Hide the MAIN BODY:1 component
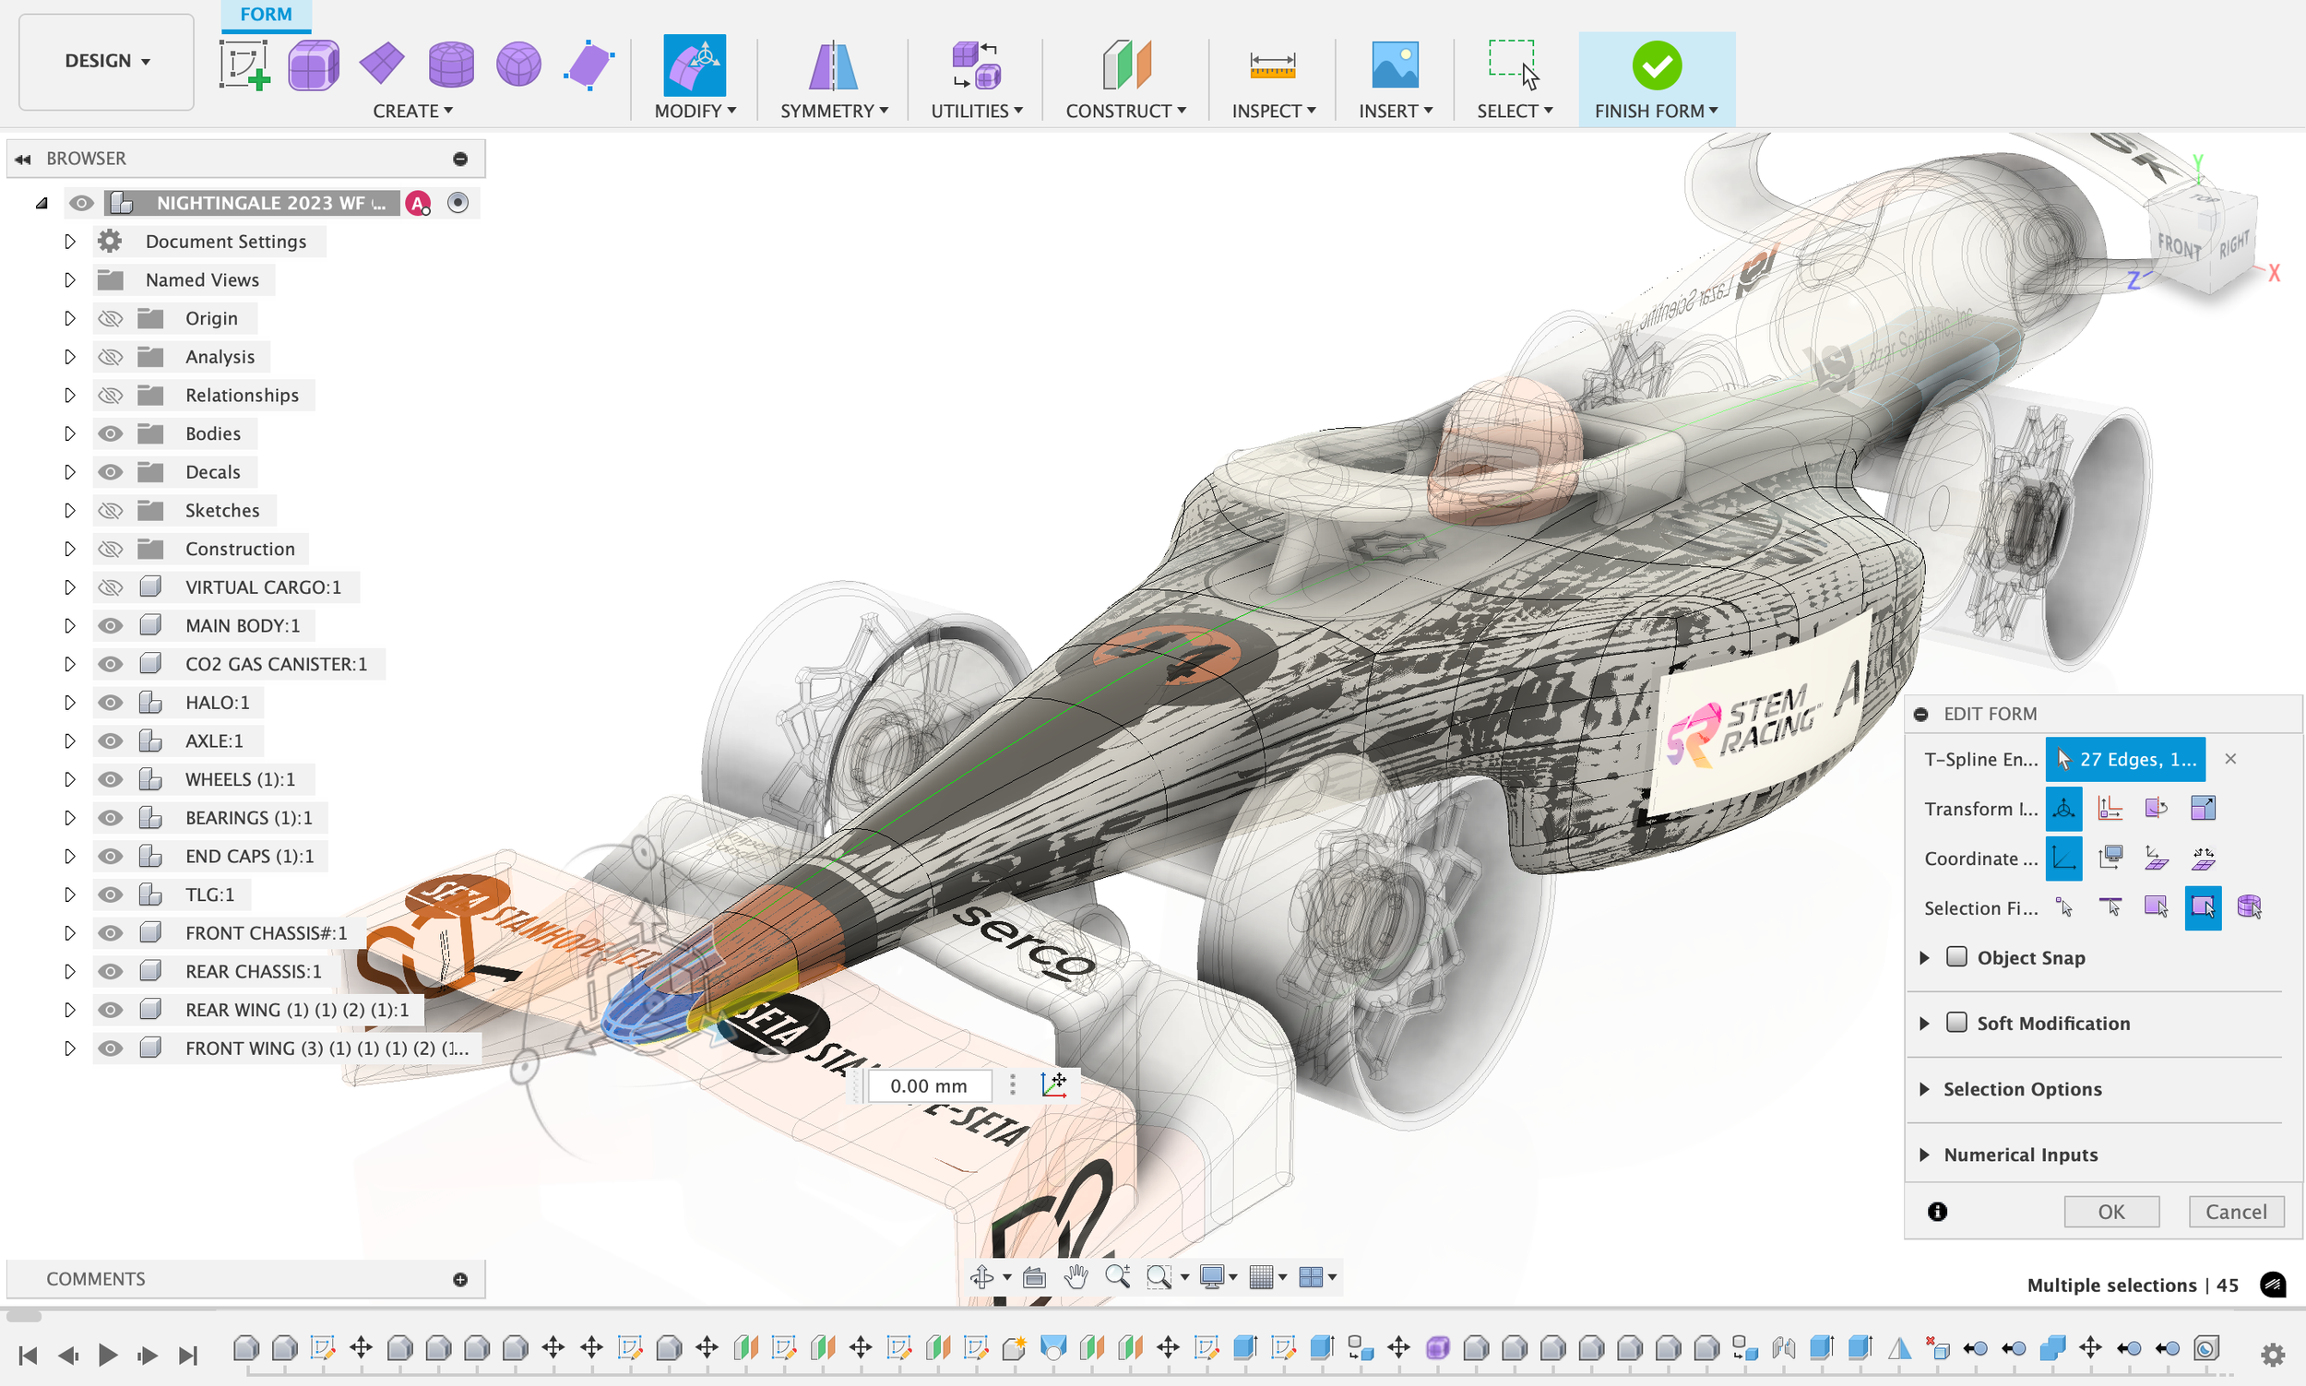2306x1386 pixels. click(x=110, y=626)
